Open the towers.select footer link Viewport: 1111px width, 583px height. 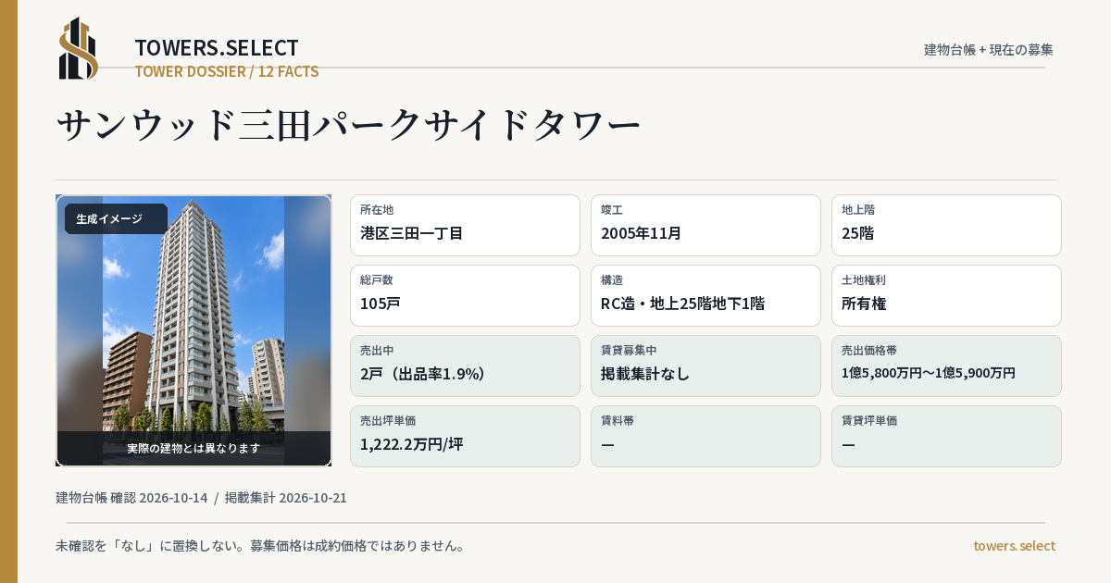pos(1014,546)
